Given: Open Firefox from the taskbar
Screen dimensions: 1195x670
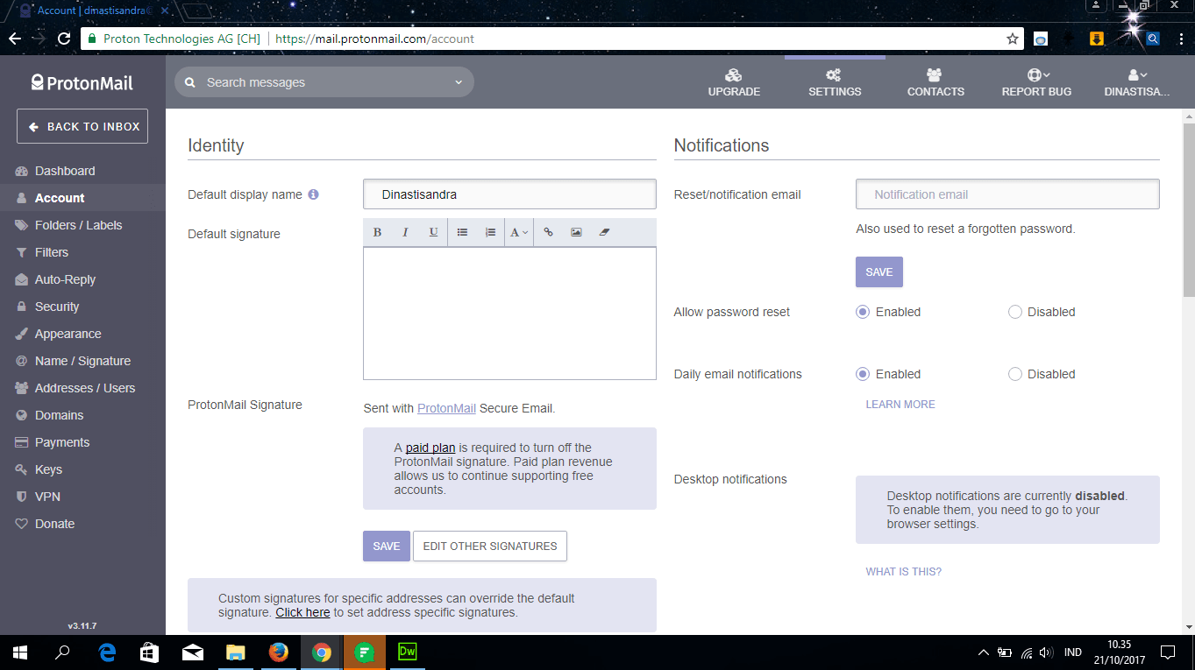Looking at the screenshot, I should (x=279, y=652).
